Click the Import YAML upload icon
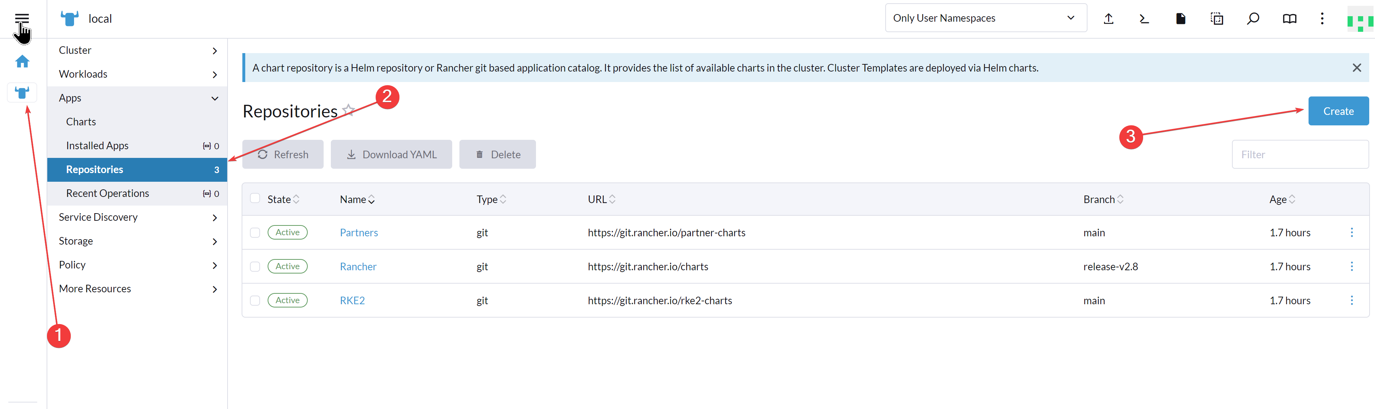 [x=1109, y=19]
